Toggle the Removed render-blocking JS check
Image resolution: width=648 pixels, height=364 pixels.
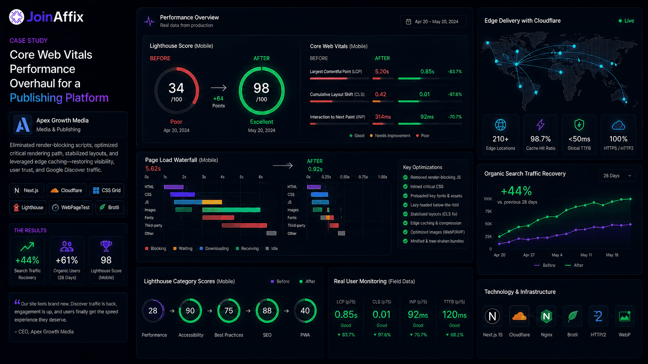pos(405,177)
